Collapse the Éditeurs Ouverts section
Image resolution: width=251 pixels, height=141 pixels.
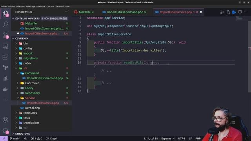(x=13, y=18)
